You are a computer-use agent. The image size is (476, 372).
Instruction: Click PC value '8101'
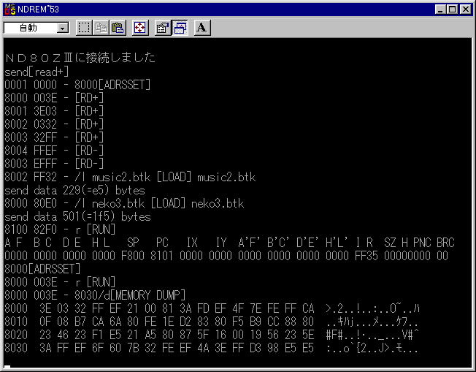pos(162,256)
